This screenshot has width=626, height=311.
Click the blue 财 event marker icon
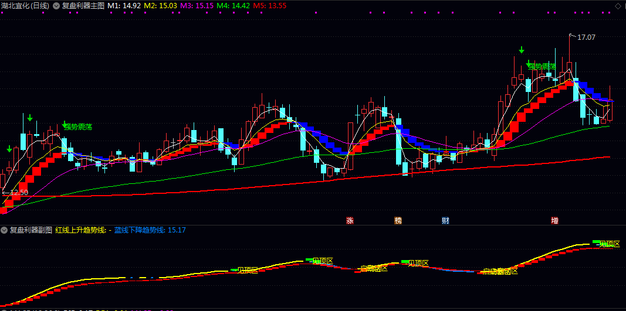point(445,220)
